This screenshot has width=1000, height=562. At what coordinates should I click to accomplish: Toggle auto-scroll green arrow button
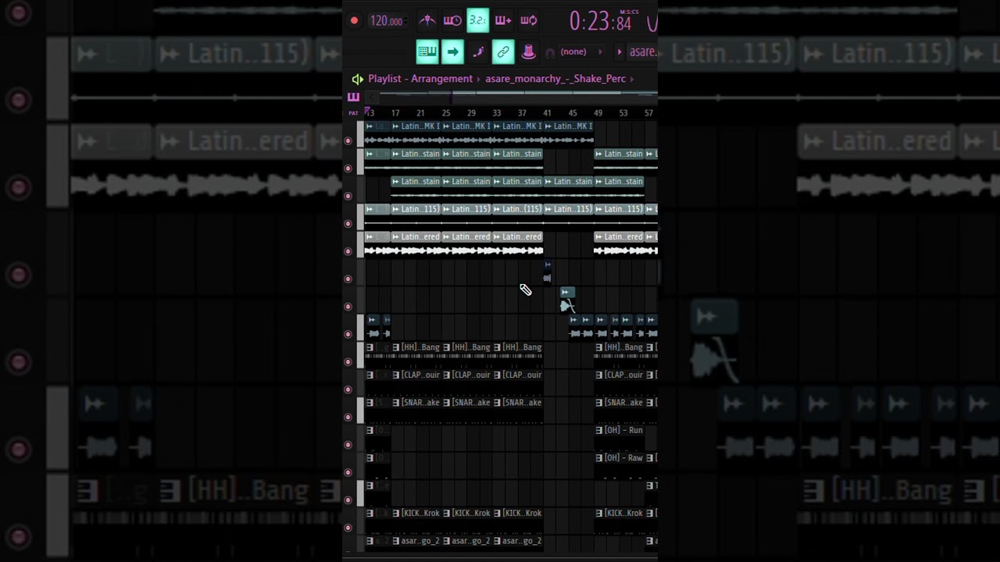pyautogui.click(x=452, y=52)
